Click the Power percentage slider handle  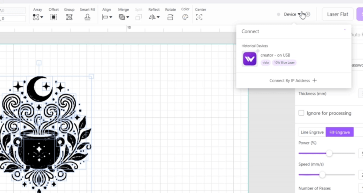coord(329,153)
